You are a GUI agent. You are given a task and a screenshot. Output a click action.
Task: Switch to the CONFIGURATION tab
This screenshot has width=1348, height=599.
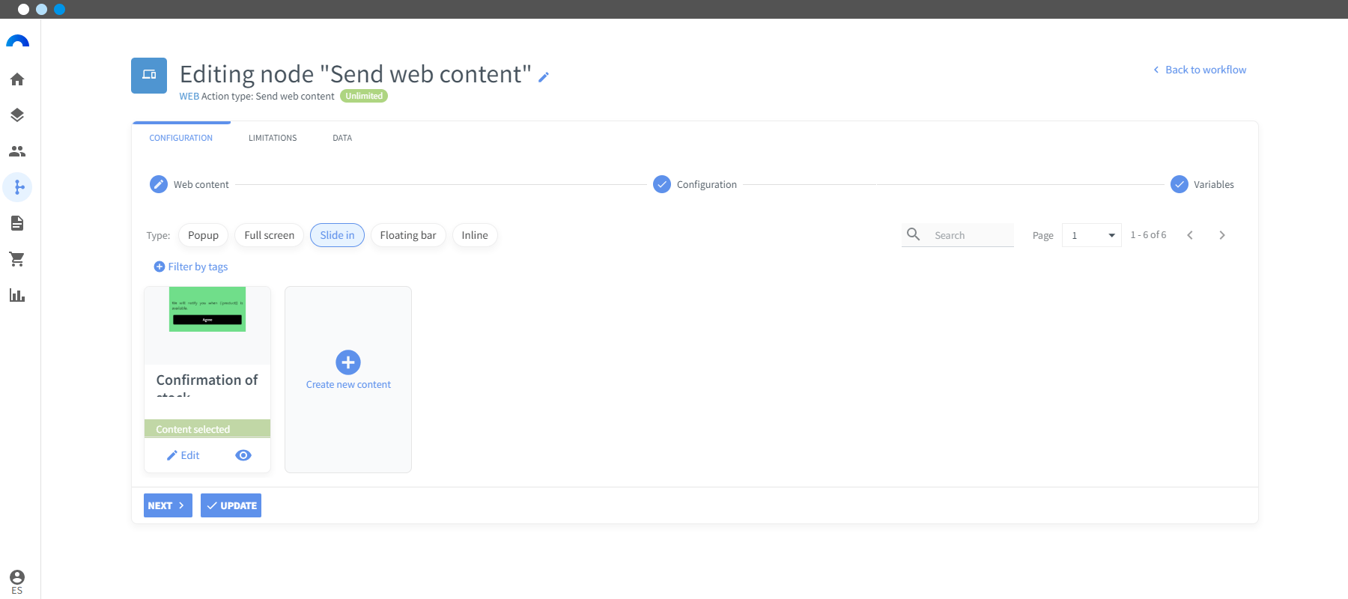click(181, 138)
